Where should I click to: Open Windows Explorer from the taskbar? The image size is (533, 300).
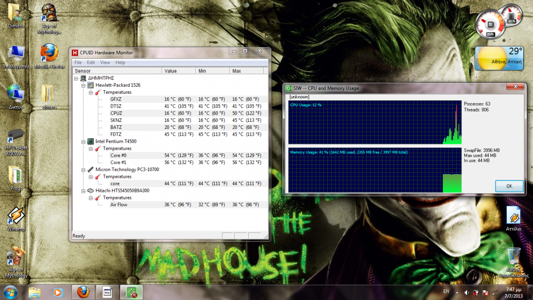point(35,292)
